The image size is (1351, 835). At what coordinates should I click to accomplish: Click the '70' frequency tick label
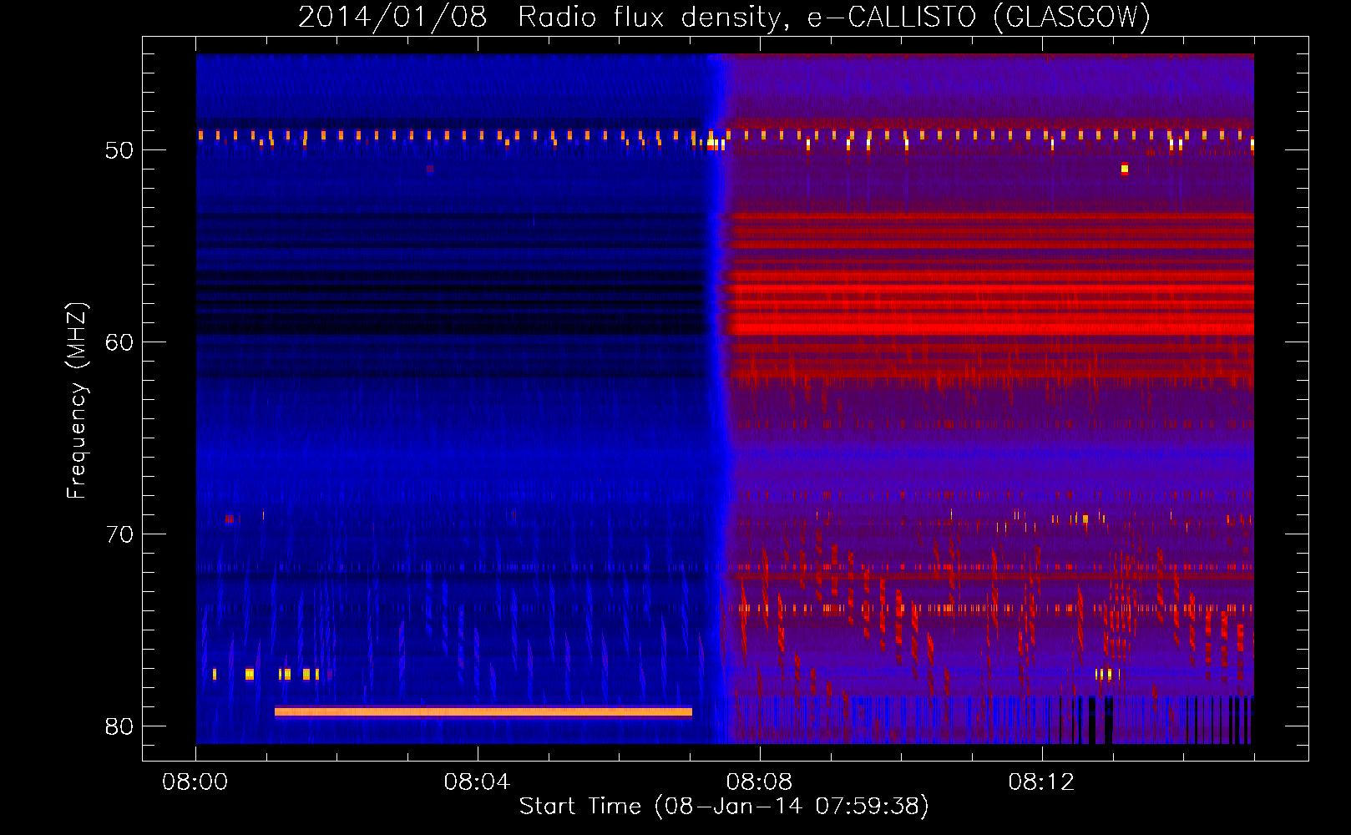[119, 534]
